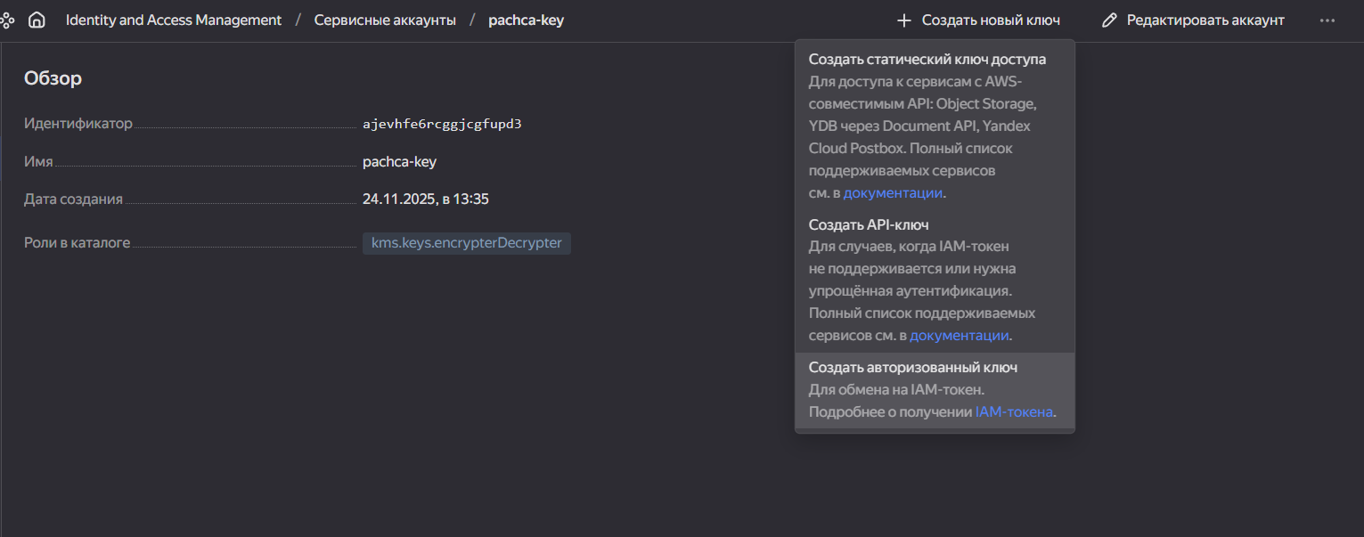Click the pachca-key breadcrumb item
1364x537 pixels.
pos(526,20)
